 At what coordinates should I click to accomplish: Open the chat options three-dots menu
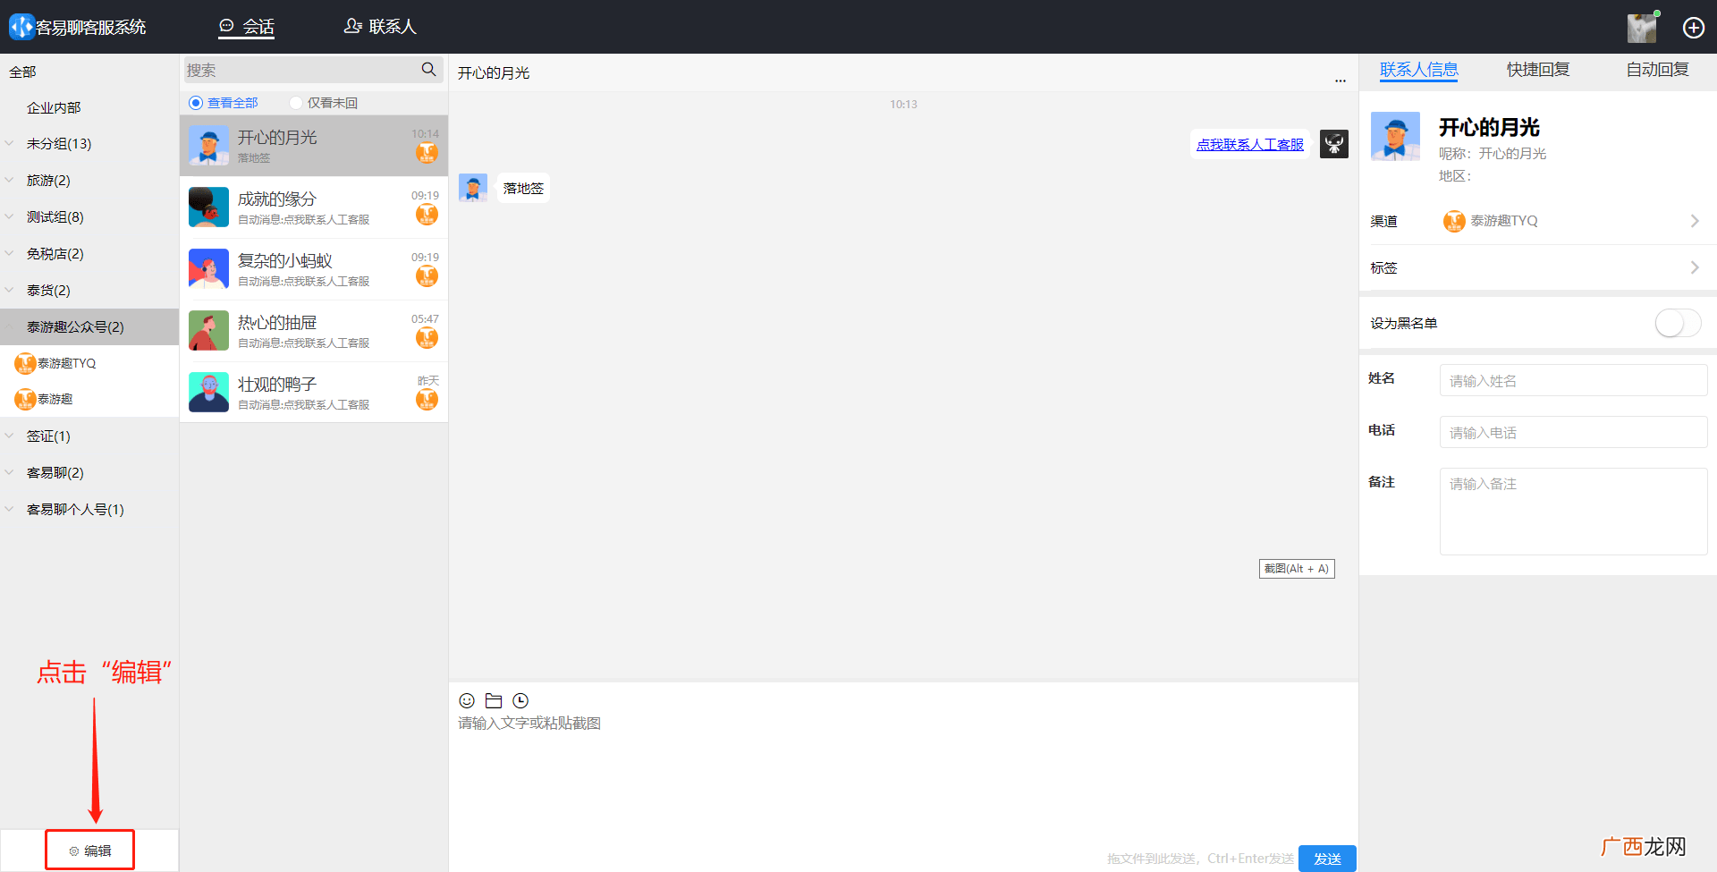pyautogui.click(x=1341, y=80)
